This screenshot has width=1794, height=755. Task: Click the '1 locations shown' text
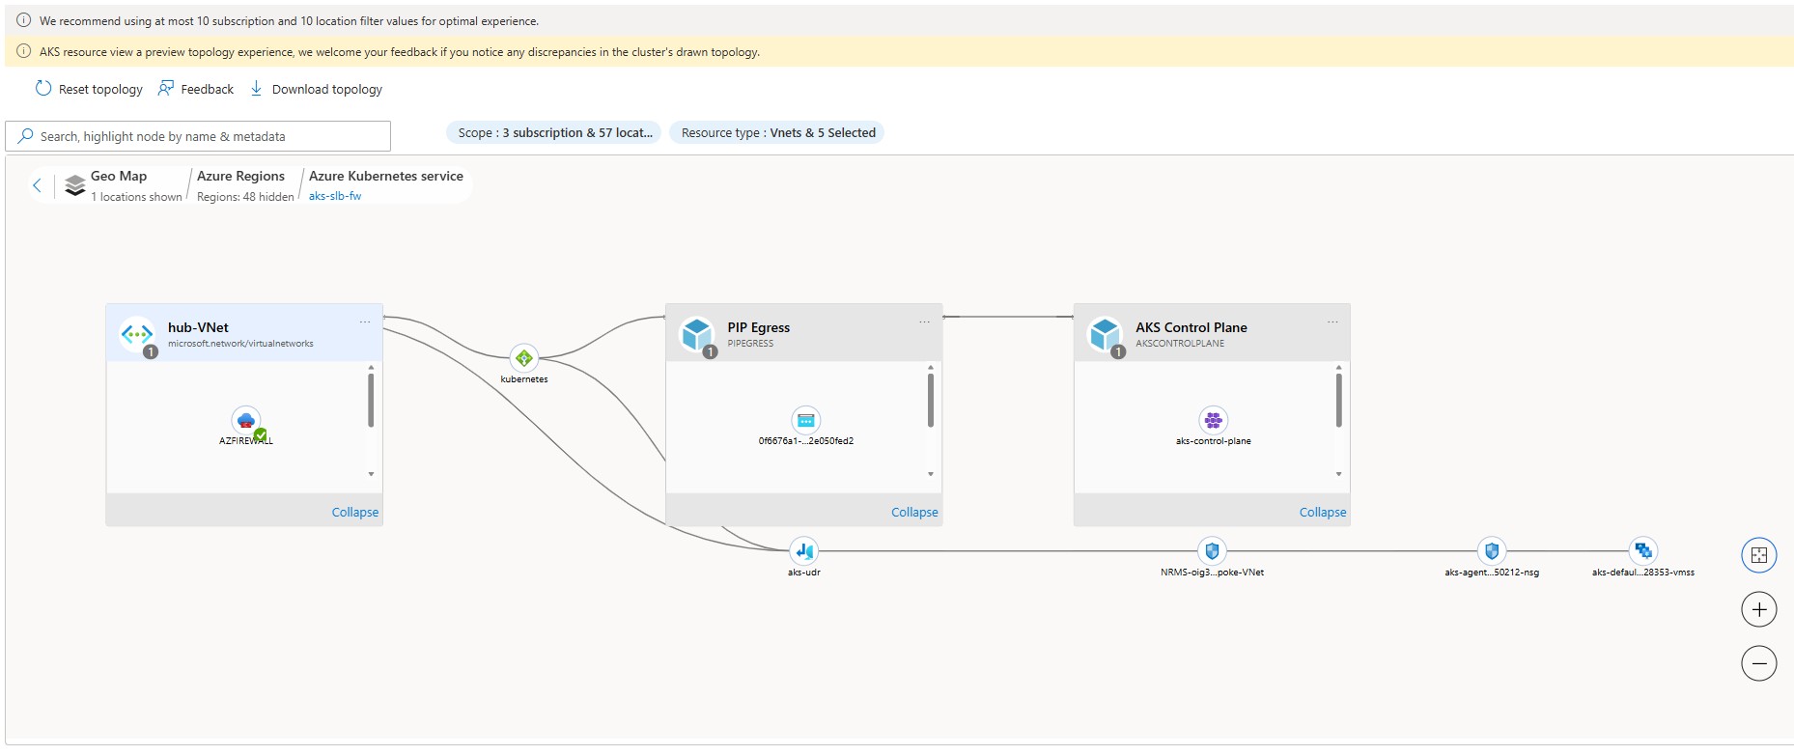click(137, 197)
